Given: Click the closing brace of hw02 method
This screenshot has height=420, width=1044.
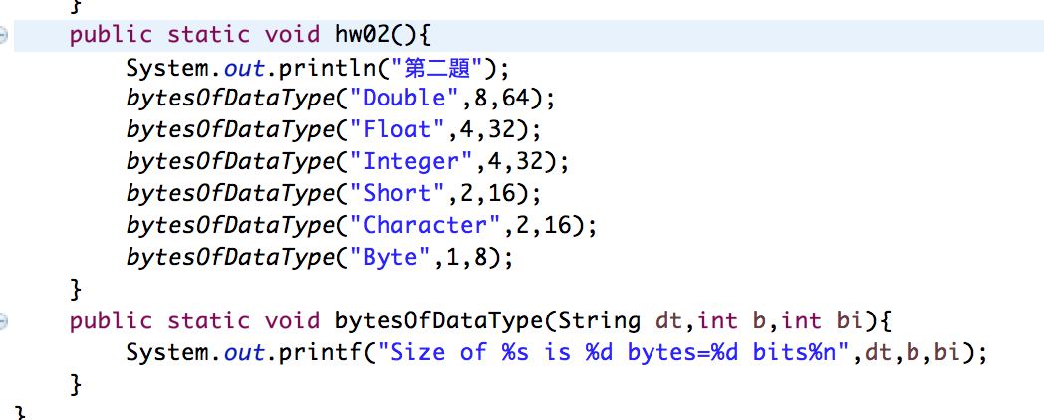Looking at the screenshot, I should tap(76, 290).
